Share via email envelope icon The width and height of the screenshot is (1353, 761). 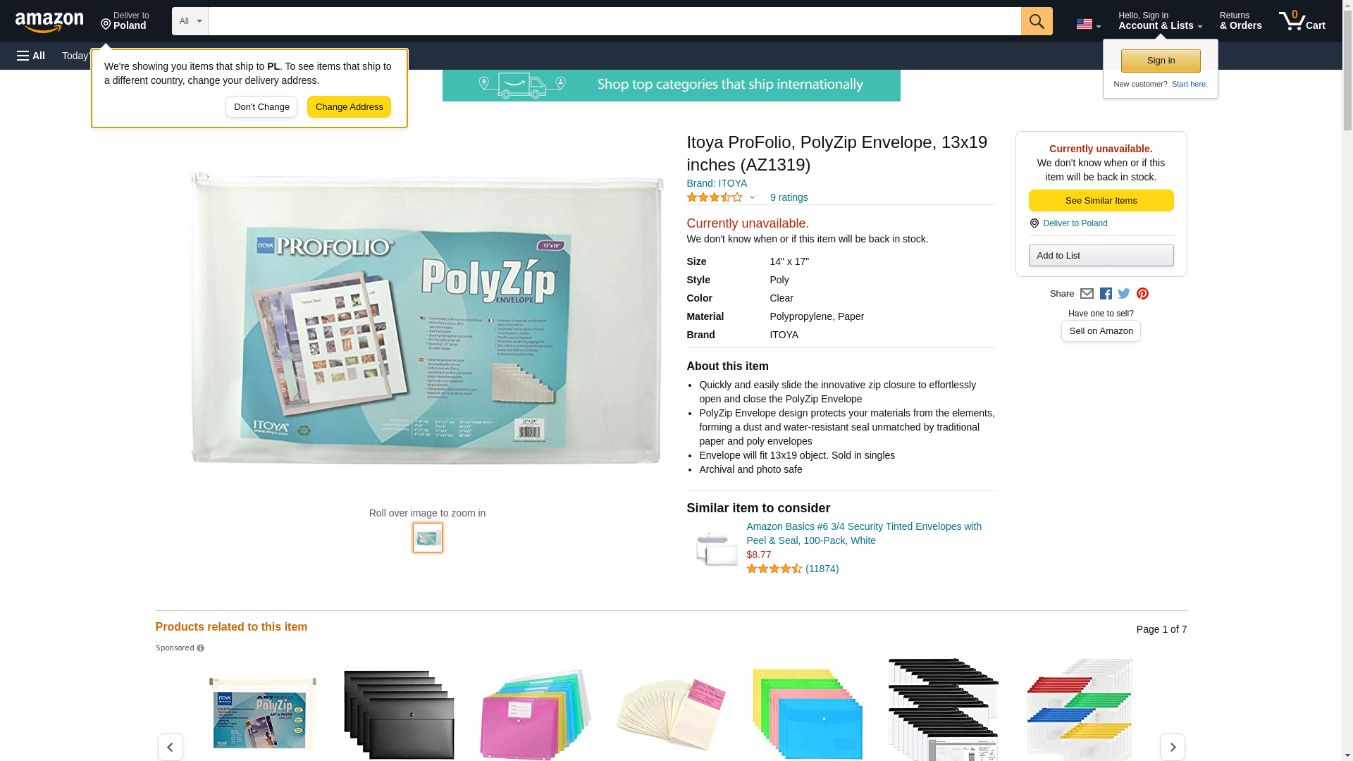[1087, 294]
